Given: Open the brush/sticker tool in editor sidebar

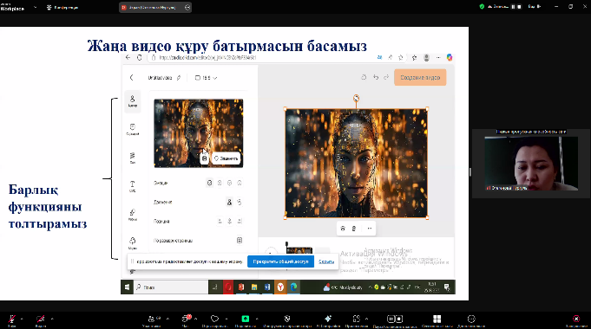Looking at the screenshot, I should pyautogui.click(x=132, y=215).
